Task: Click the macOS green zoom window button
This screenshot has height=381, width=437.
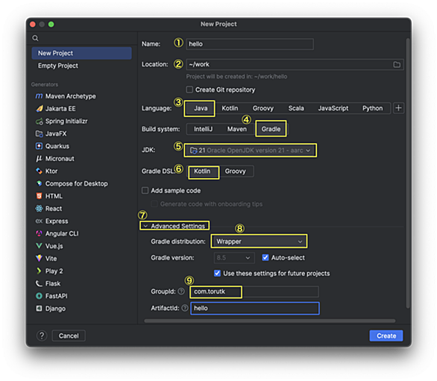Action: 51,25
